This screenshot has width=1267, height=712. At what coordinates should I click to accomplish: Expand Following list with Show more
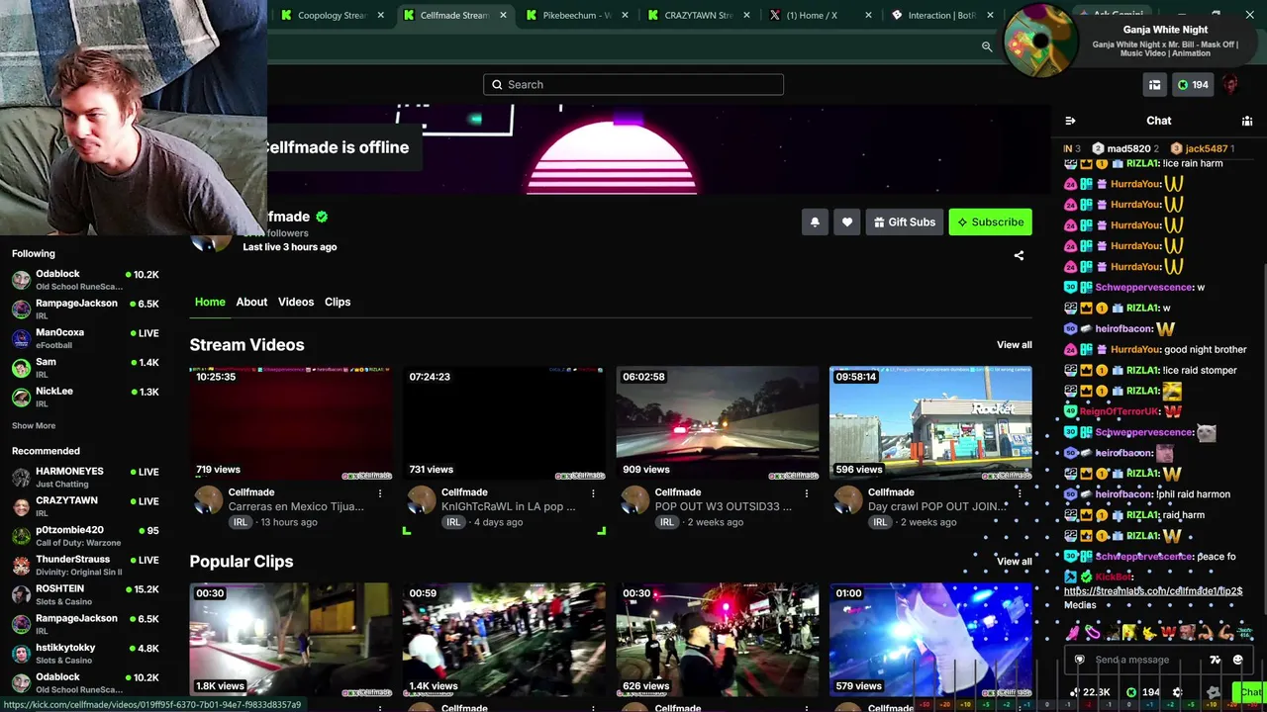[x=34, y=426]
